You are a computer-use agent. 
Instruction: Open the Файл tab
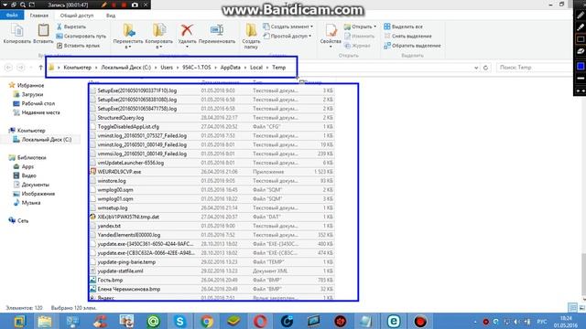click(x=12, y=16)
